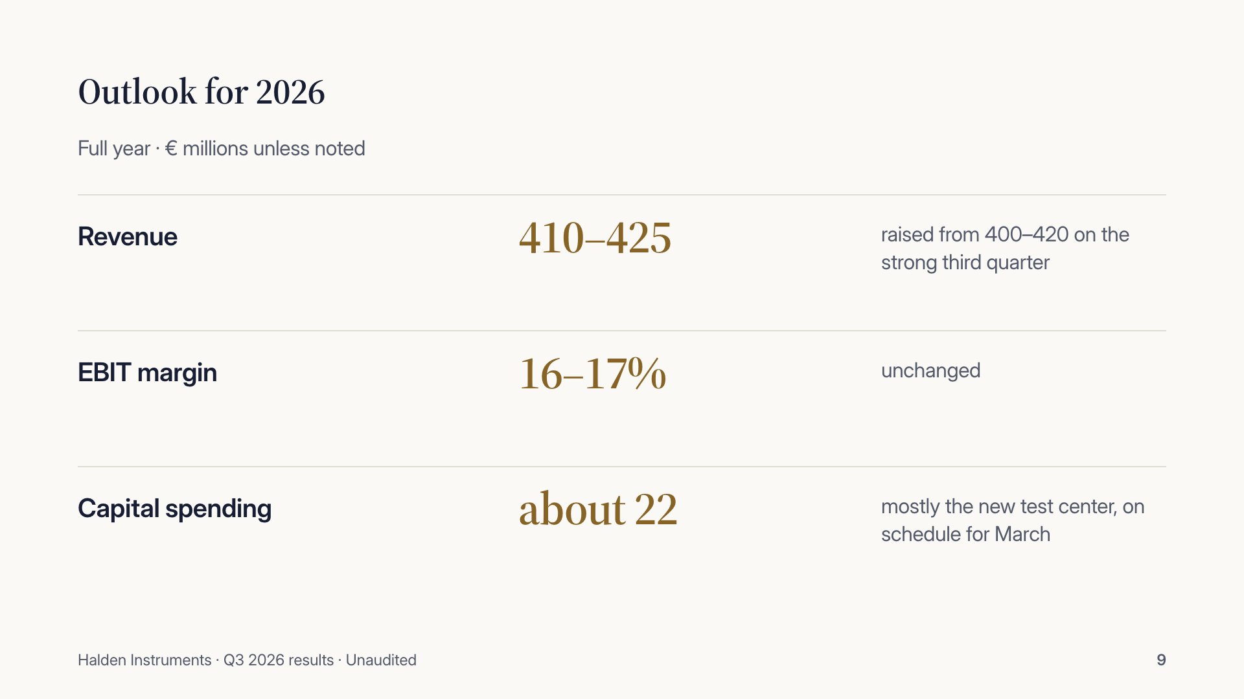
Task: Select the 'about 22' capital spending figure
Action: pos(598,509)
